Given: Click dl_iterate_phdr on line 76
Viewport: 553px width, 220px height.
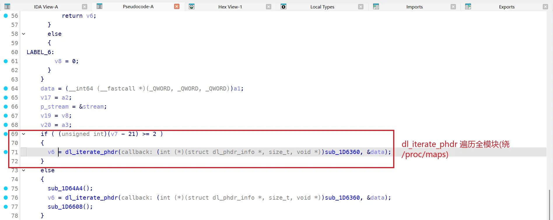Looking at the screenshot, I should pyautogui.click(x=91, y=198).
